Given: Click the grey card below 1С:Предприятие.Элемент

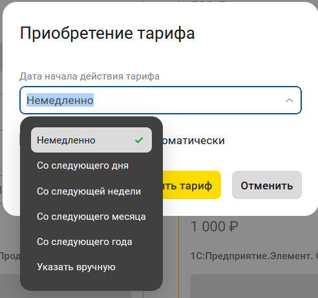Looking at the screenshot, I should tap(254, 286).
